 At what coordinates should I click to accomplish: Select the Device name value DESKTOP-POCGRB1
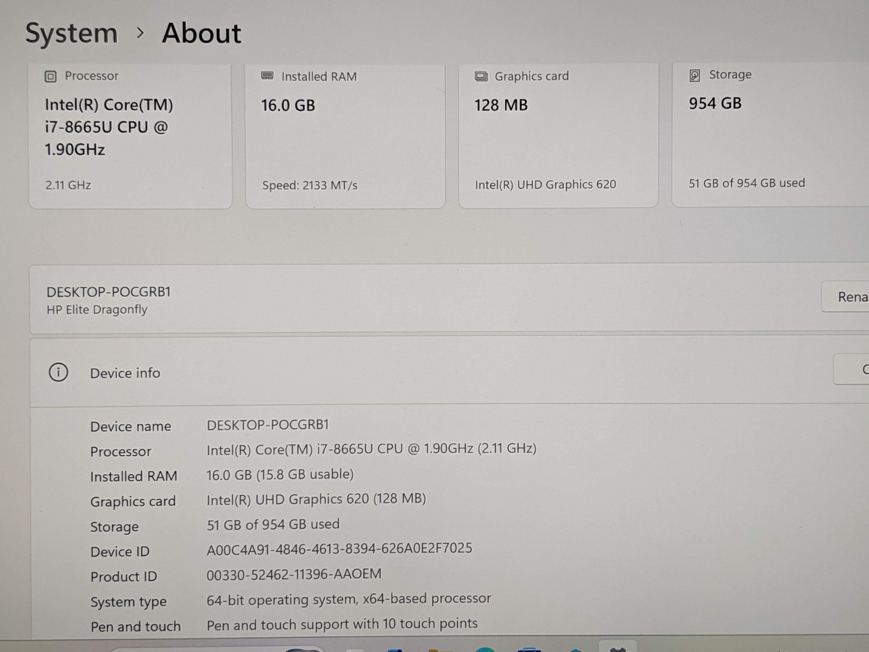coord(268,425)
